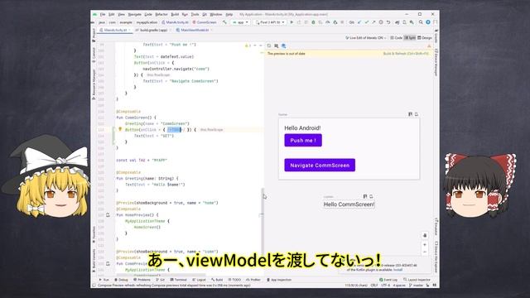Click the Make Project hammer icon

224,22
